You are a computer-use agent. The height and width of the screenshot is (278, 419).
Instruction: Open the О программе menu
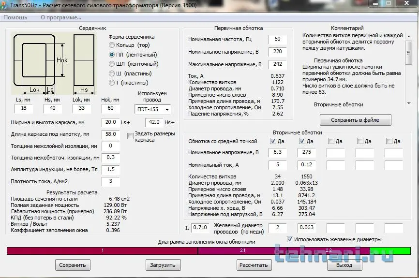(x=61, y=17)
